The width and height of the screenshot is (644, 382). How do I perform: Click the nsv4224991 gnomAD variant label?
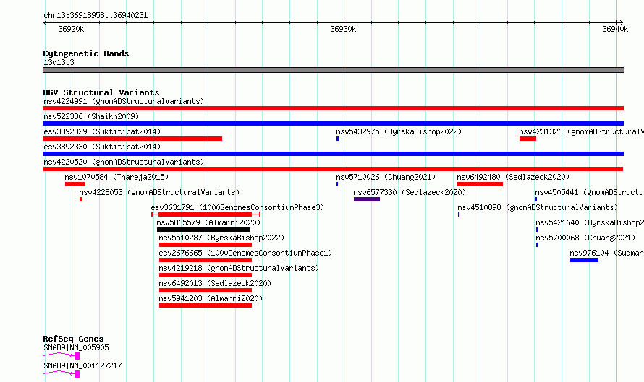(x=124, y=101)
